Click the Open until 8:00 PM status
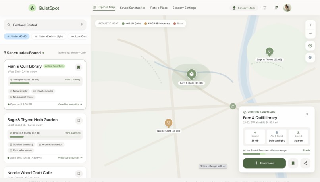The height and width of the screenshot is (182, 320). point(20,104)
